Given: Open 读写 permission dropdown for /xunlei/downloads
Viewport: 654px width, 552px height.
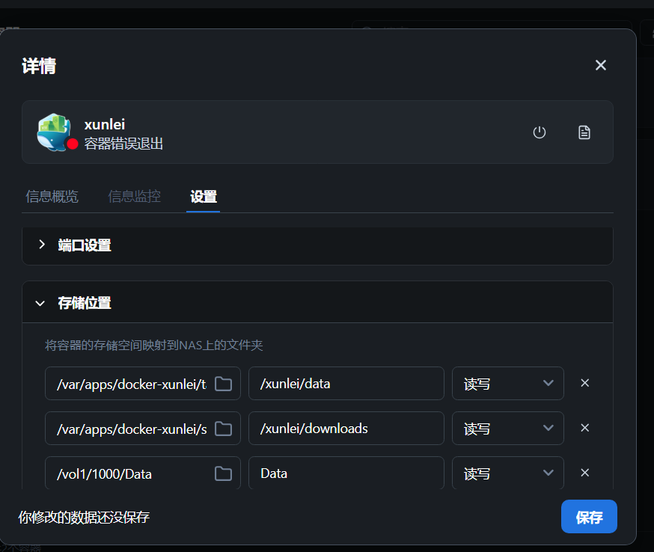Looking at the screenshot, I should [x=507, y=429].
